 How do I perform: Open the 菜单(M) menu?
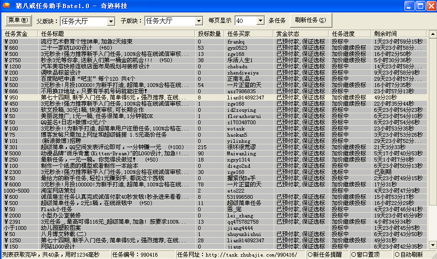click(x=19, y=20)
